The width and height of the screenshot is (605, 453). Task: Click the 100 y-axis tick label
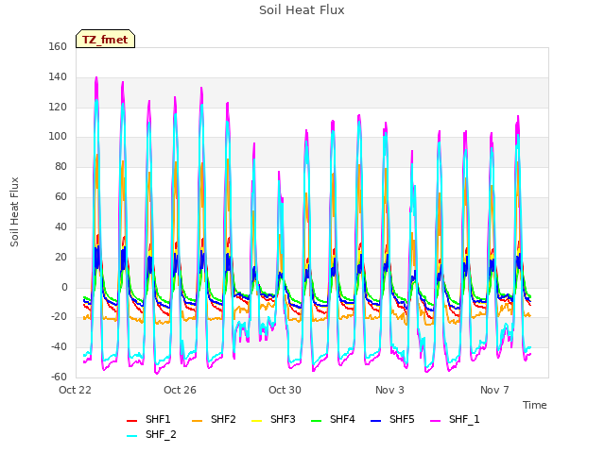[58, 136]
